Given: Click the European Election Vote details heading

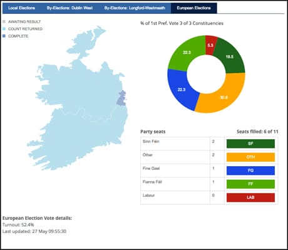Looking at the screenshot, I should (x=37, y=218).
